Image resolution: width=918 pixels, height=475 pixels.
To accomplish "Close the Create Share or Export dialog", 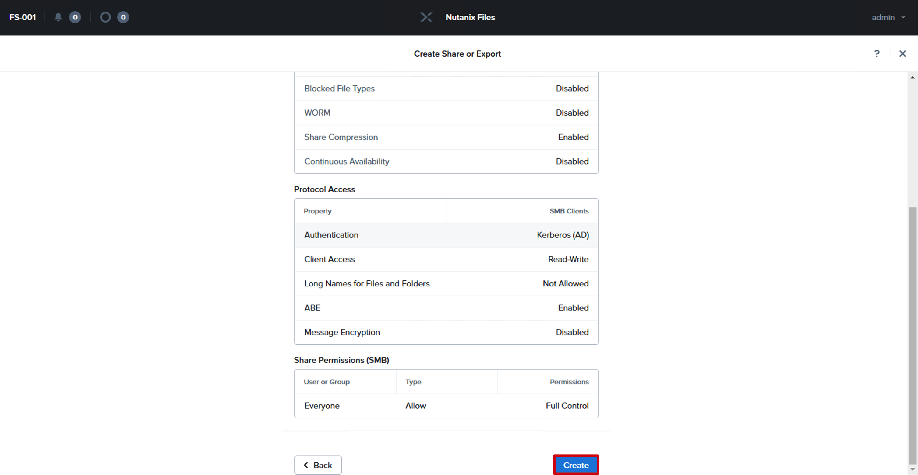I will [x=902, y=54].
